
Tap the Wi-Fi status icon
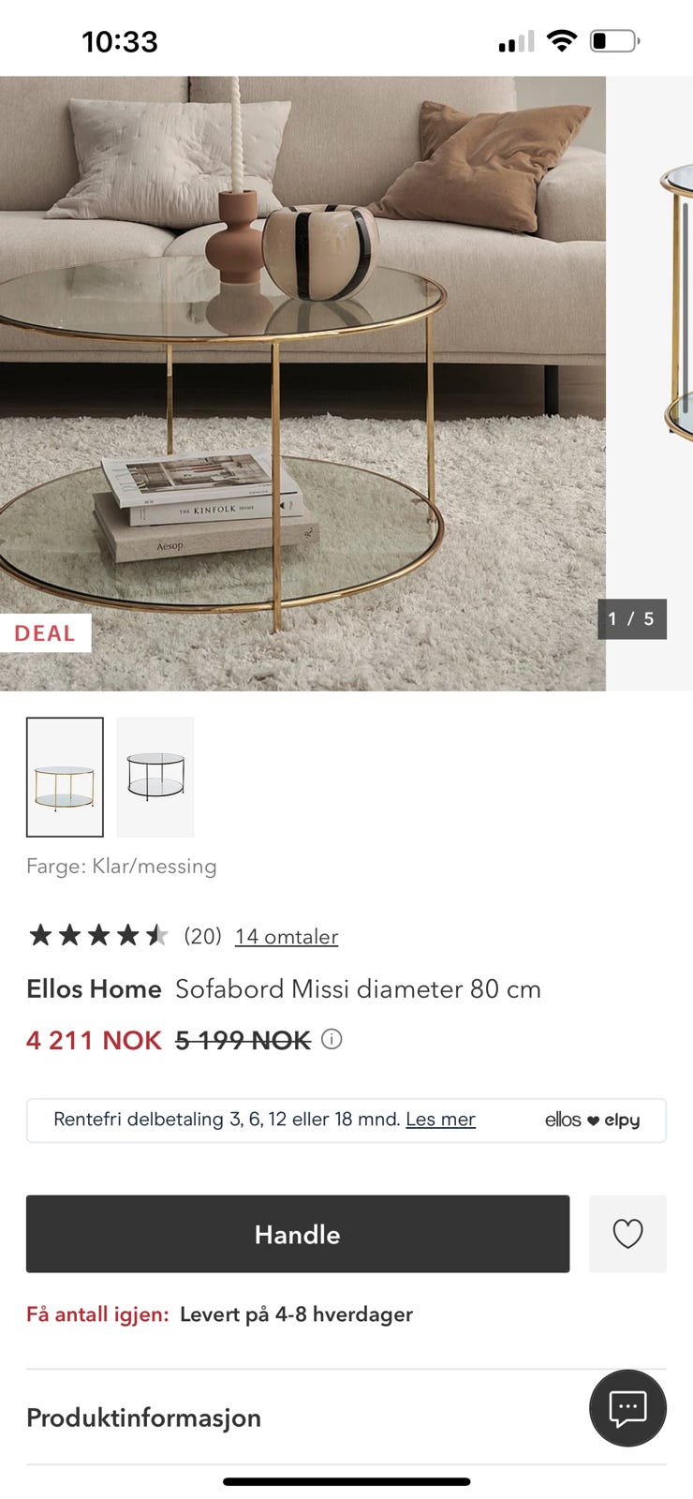(562, 41)
